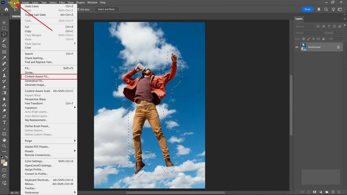The image size is (347, 195).
Task: Create a new layer with plus icon
Action: [x=333, y=192]
